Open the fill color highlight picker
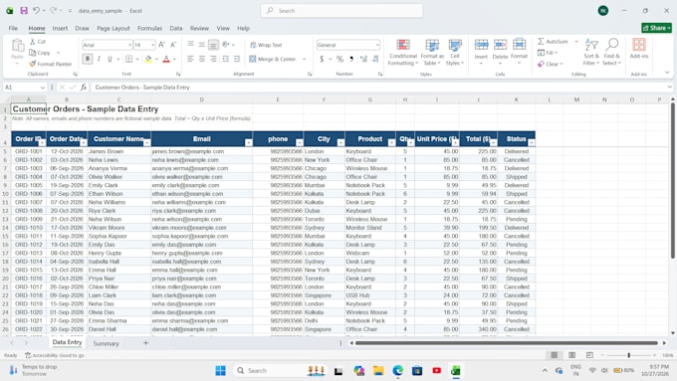677x381 pixels. click(148, 59)
